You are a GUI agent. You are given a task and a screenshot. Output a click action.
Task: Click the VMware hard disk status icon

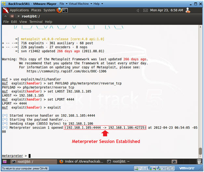(136, 168)
